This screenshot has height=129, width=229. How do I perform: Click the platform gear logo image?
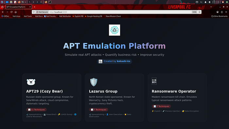[114, 30]
